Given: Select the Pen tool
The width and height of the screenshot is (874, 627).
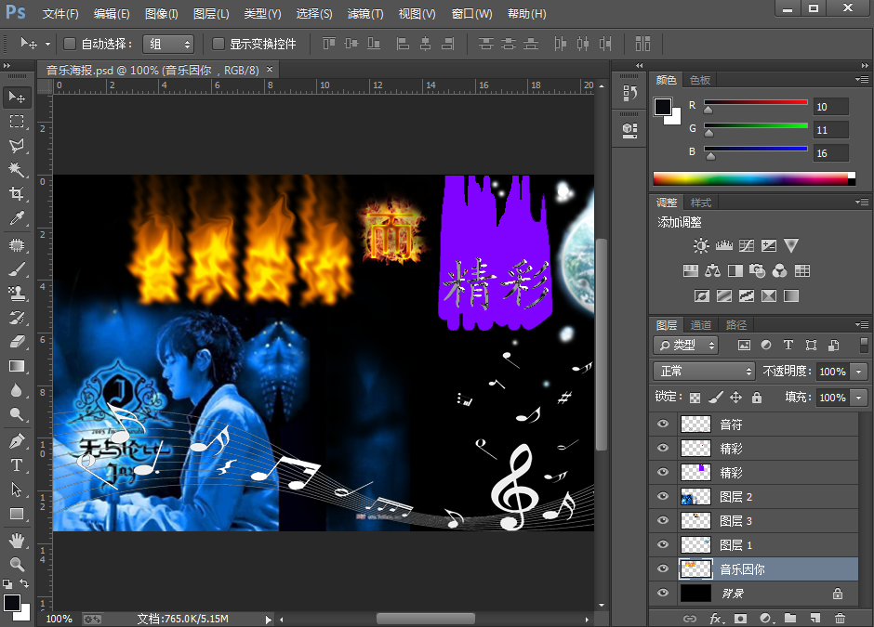Looking at the screenshot, I should (x=17, y=441).
